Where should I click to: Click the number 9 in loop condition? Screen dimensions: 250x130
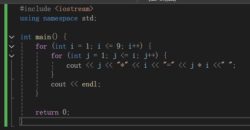tap(118, 46)
